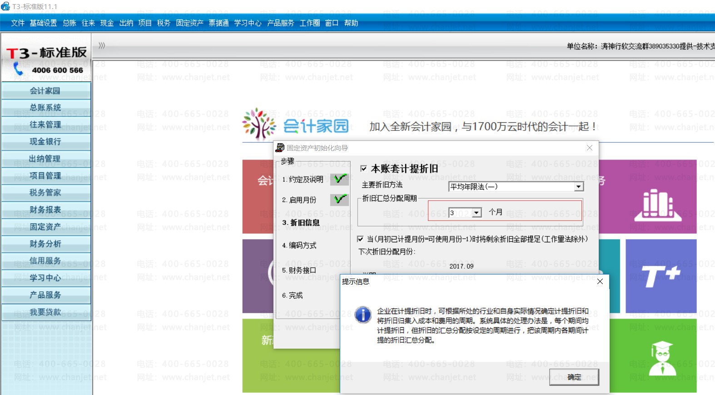Click the blue information icon in prompt dialog
This screenshot has width=715, height=395.
[x=363, y=314]
